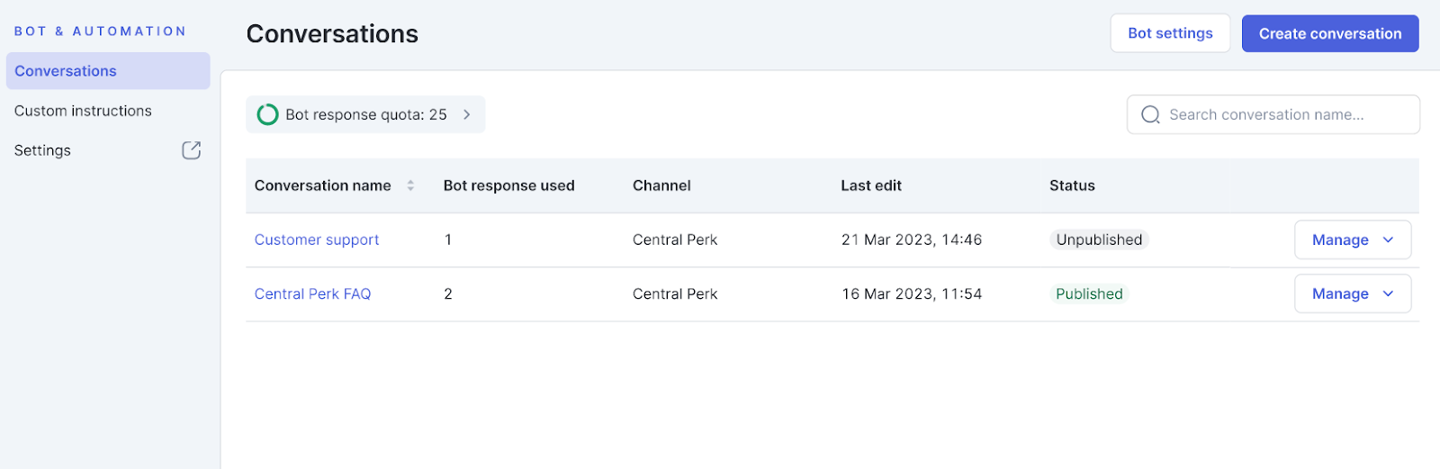The image size is (1440, 469).
Task: Go to Custom instructions in sidebar
Action: [x=83, y=111]
